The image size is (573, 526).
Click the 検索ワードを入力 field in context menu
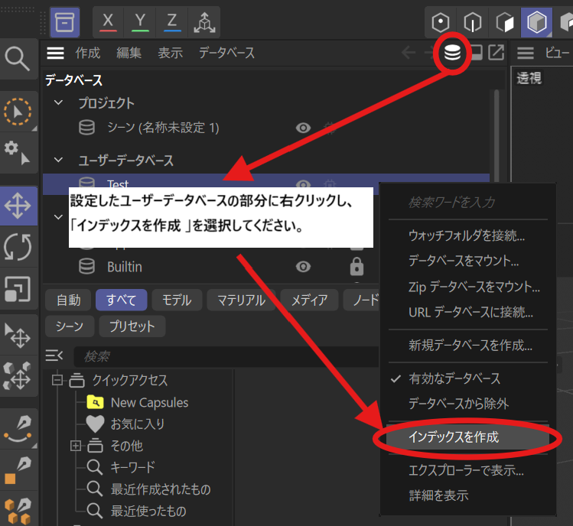468,202
